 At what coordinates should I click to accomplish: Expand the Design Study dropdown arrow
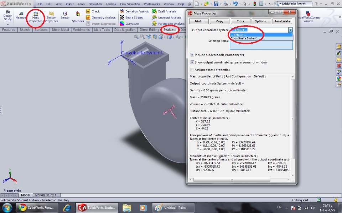pos(7,24)
